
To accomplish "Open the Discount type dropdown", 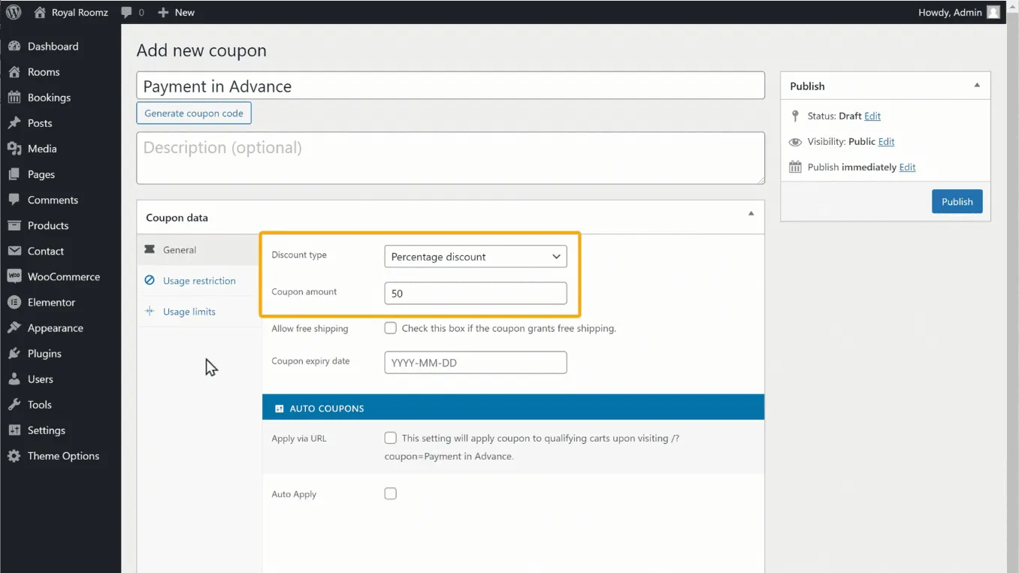I will coord(475,257).
